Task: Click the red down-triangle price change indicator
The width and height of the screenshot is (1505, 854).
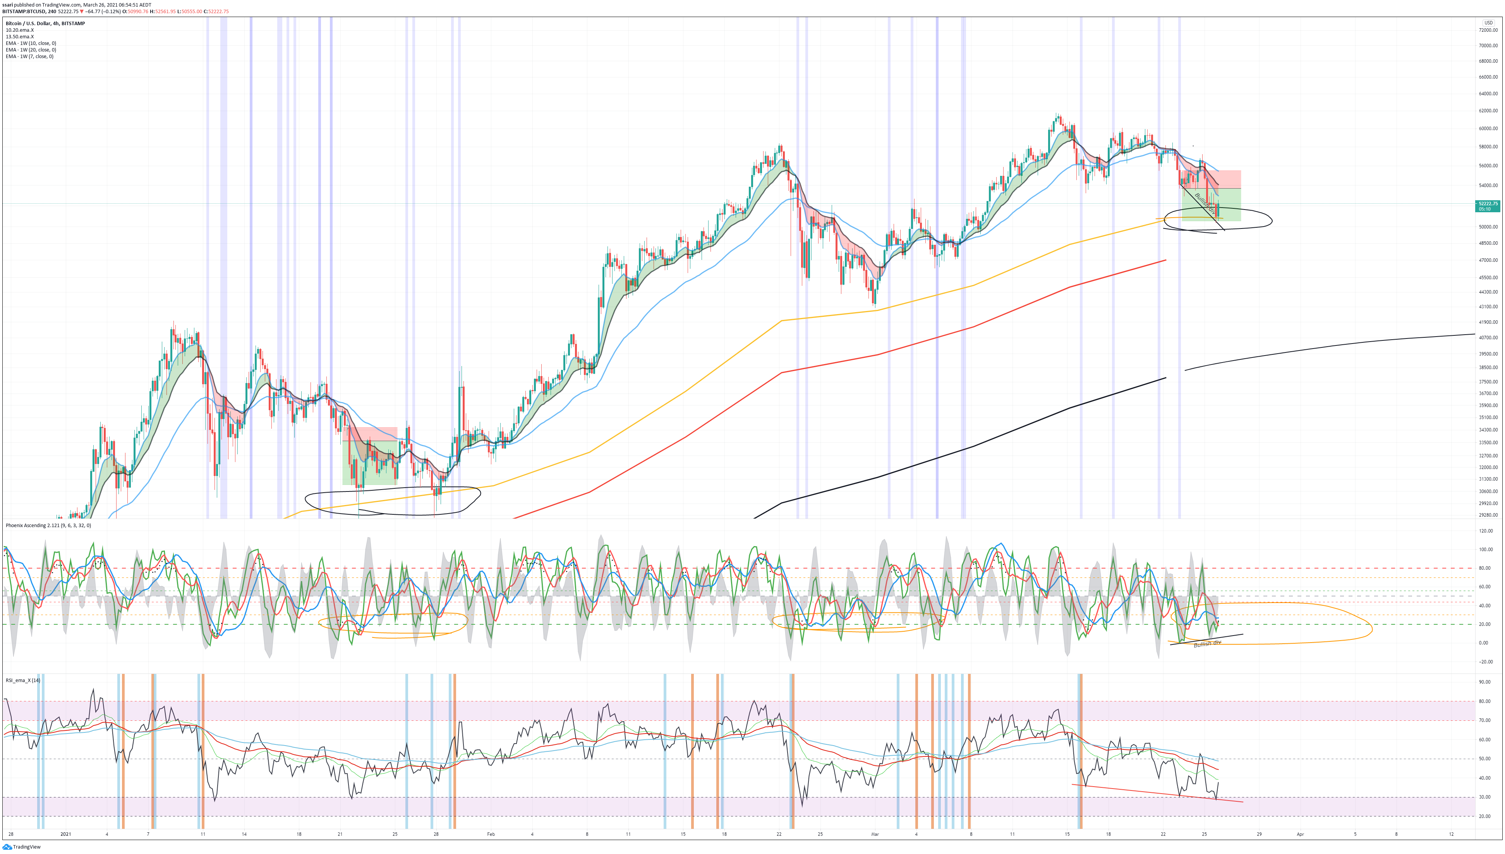Action: [82, 11]
